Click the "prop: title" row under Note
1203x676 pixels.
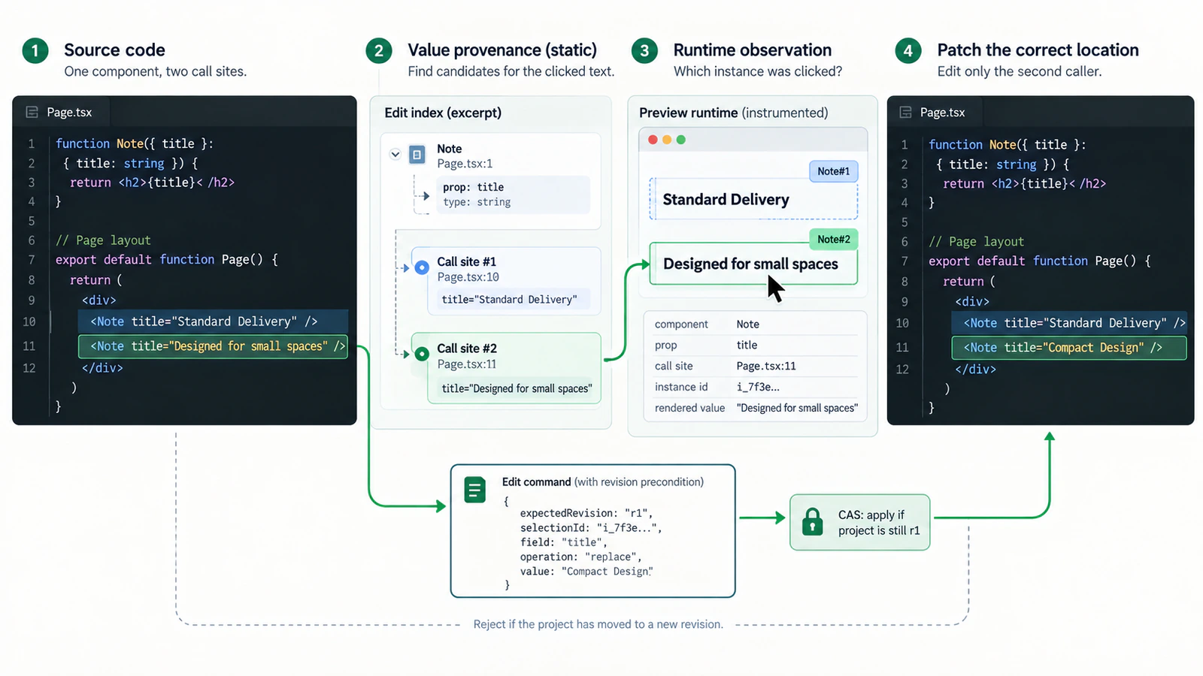474,187
